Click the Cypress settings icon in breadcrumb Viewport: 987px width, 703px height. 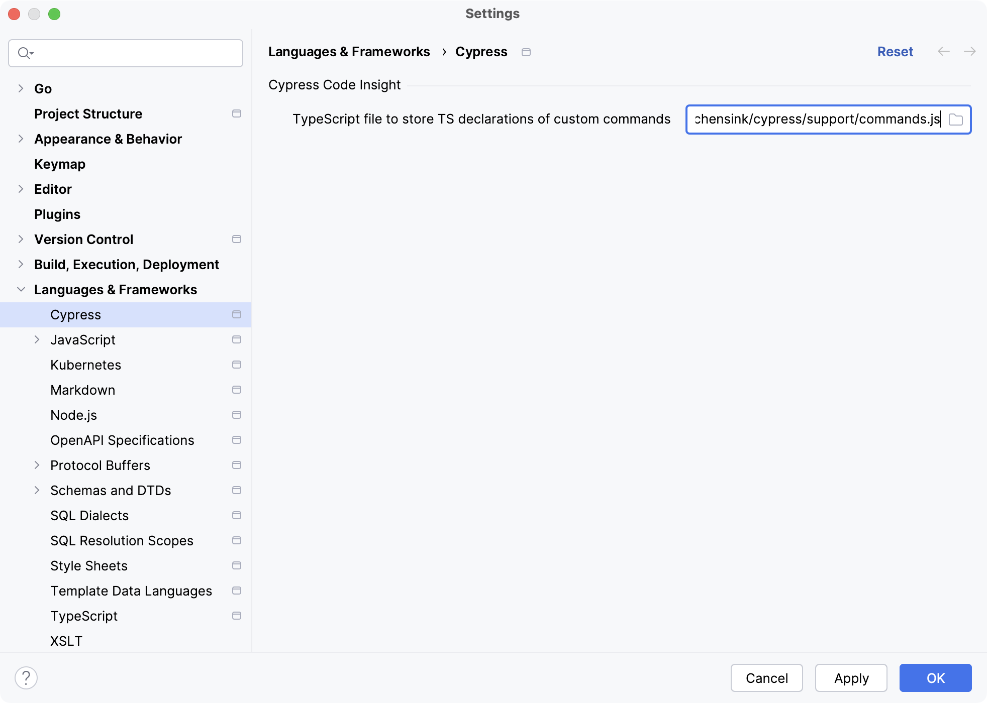click(x=528, y=52)
